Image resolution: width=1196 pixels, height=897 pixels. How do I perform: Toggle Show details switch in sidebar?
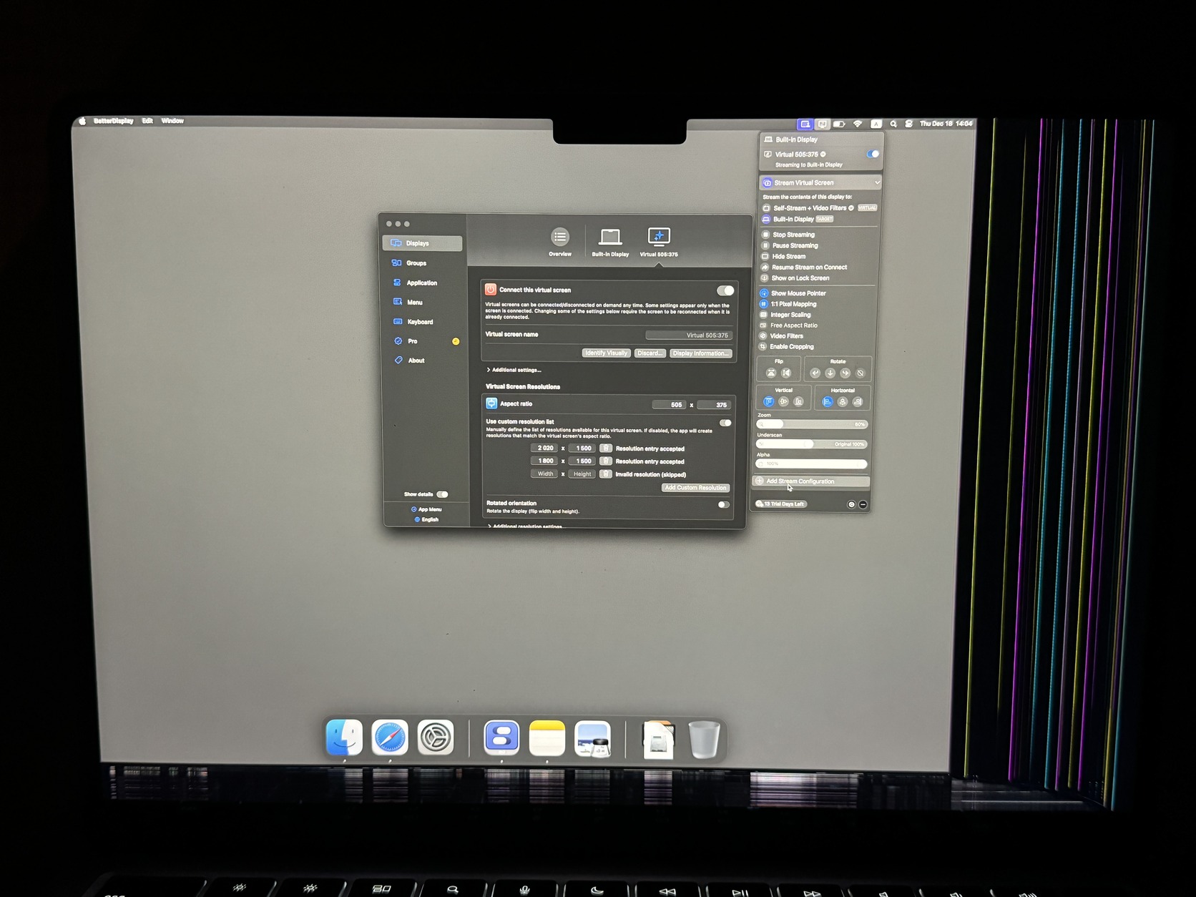coord(443,494)
